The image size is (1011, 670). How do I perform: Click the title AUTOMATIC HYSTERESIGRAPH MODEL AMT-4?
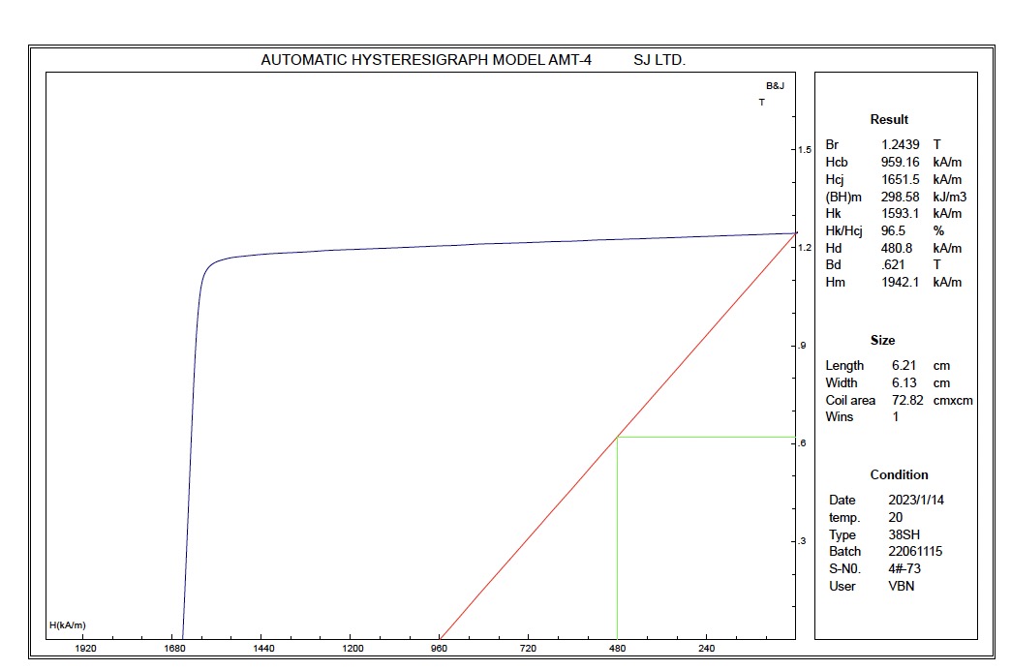click(426, 60)
